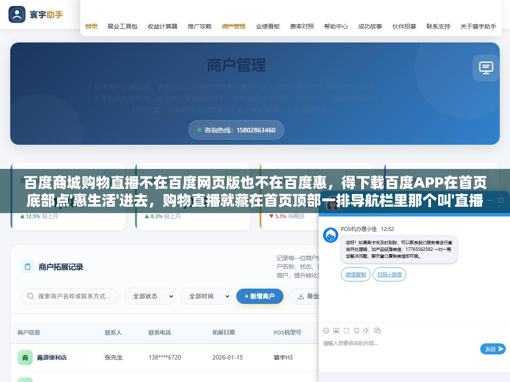The width and height of the screenshot is (510, 382).
Task: Click the 5.1% 待跟进 stat
Action: pos(286,216)
